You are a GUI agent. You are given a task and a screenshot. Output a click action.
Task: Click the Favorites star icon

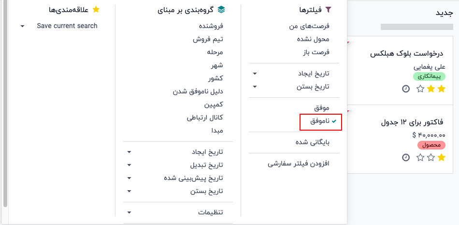click(x=96, y=10)
